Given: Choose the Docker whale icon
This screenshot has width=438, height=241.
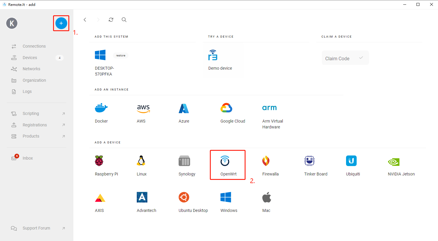Looking at the screenshot, I should [x=101, y=108].
